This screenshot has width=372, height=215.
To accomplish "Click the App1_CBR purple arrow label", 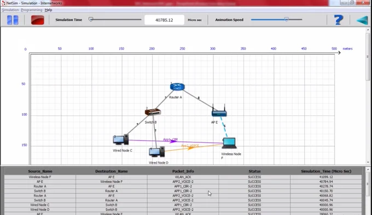I will click(x=170, y=140).
